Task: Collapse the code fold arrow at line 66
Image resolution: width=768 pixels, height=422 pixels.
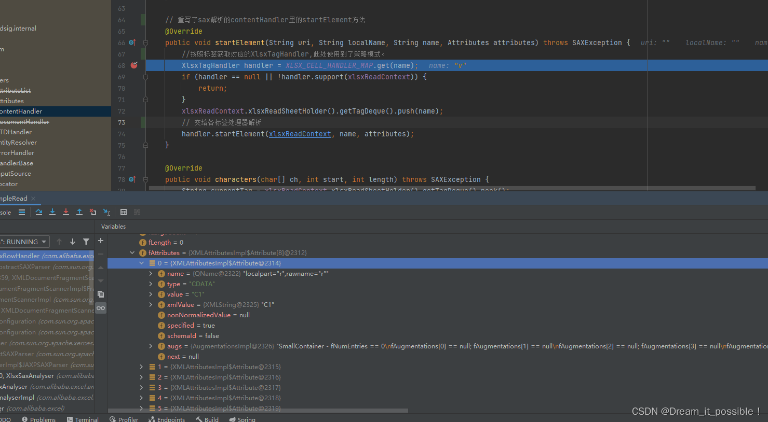Action: point(146,43)
